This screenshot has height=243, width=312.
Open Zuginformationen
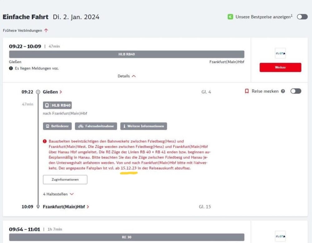(65, 180)
